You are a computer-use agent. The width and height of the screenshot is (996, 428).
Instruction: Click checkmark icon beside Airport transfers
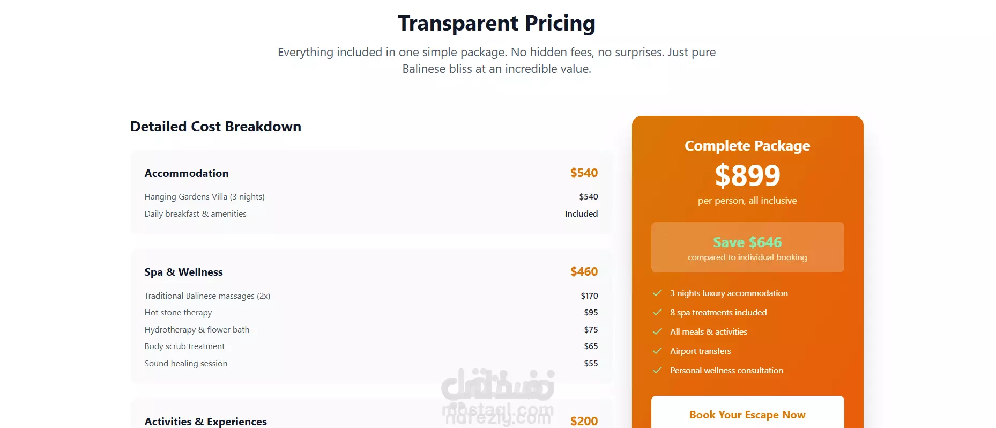[x=657, y=351]
